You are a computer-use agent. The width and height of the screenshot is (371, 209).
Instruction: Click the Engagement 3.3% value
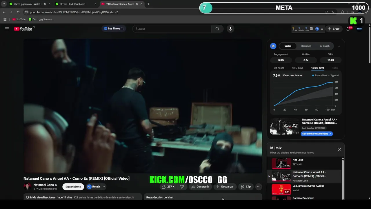281,60
